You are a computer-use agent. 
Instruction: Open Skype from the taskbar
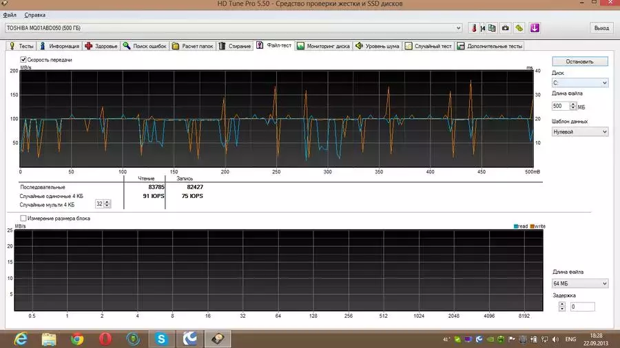click(161, 339)
